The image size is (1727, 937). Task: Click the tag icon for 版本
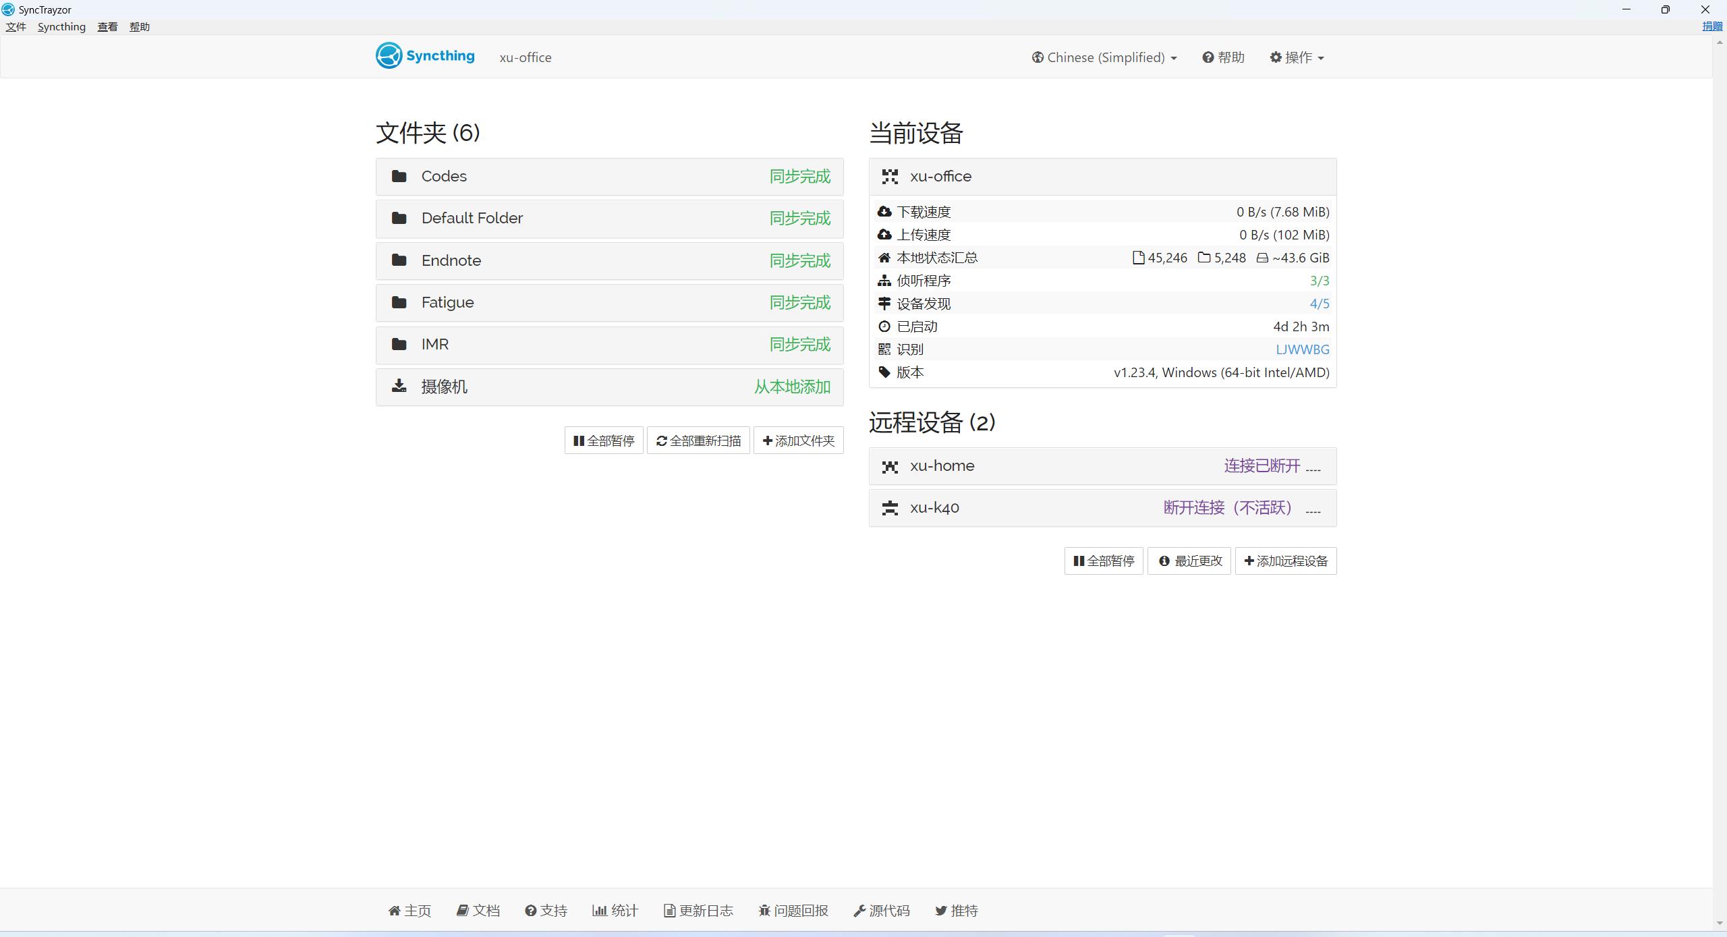point(884,372)
